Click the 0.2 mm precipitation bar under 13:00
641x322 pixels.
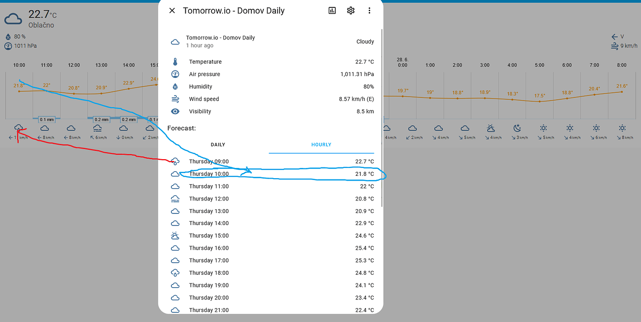[101, 119]
